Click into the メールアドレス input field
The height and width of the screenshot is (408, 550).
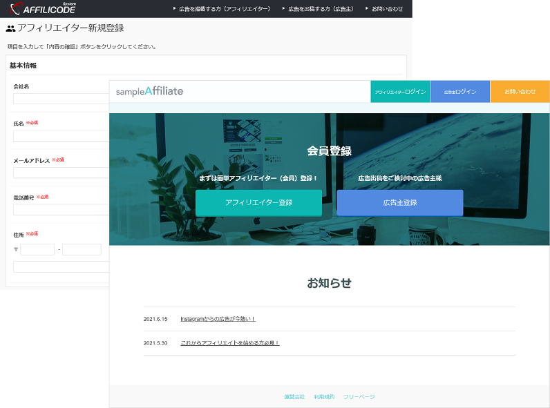pos(61,173)
